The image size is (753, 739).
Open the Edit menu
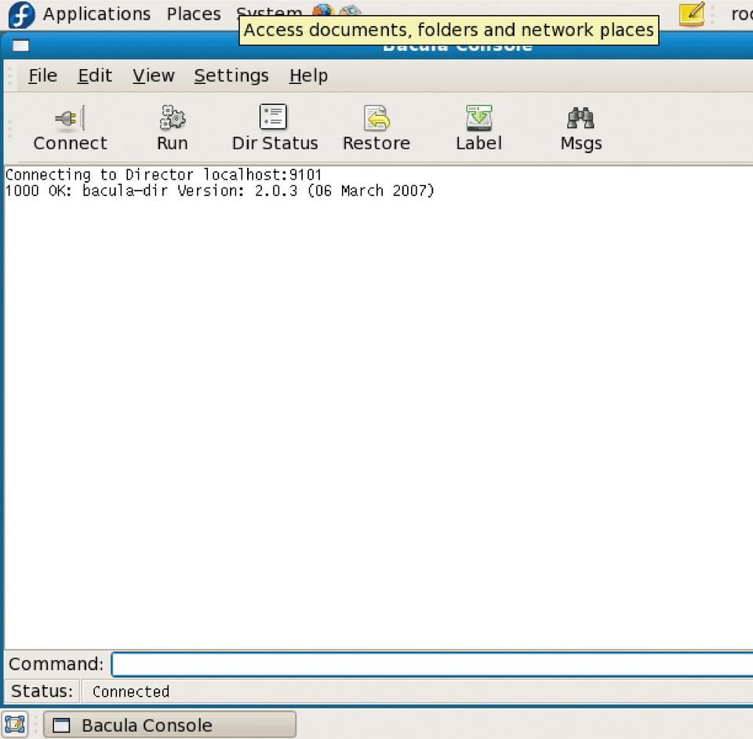coord(95,76)
